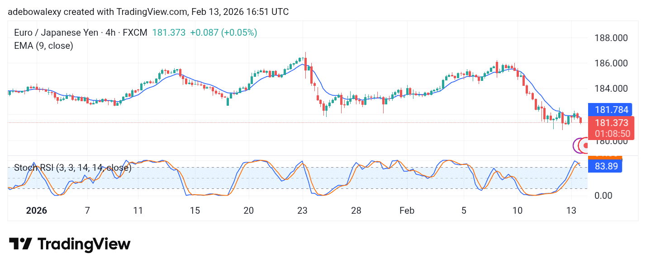Select the Feb label on the time axis

point(406,211)
